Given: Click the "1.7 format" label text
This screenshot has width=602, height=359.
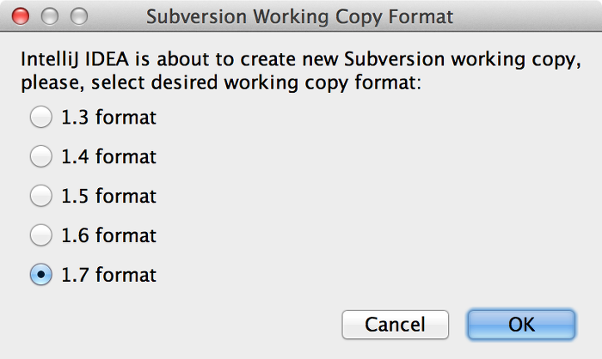Looking at the screenshot, I should [108, 275].
